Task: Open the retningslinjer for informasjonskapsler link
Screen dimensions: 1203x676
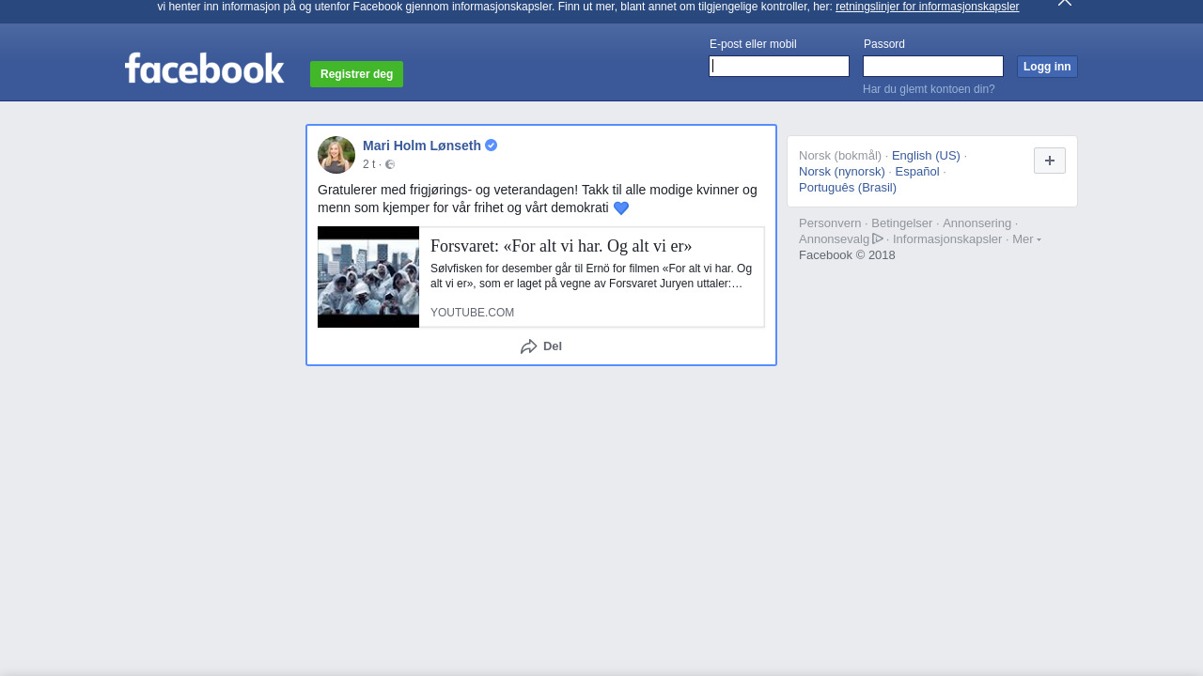Action: pos(927,7)
